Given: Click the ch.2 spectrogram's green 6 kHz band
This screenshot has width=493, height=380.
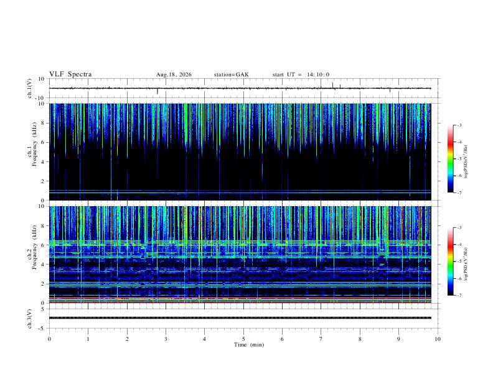Looking at the screenshot, I should pos(240,243).
